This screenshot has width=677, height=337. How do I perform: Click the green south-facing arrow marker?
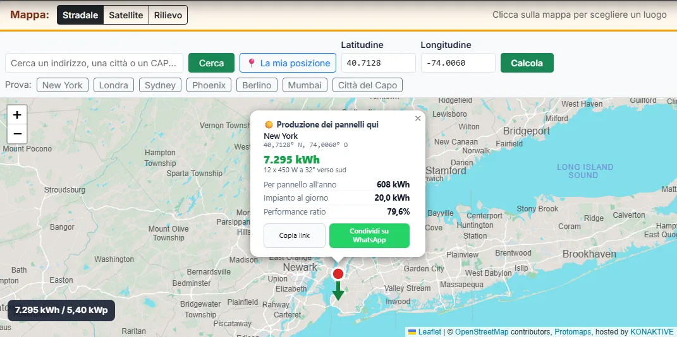(x=338, y=291)
